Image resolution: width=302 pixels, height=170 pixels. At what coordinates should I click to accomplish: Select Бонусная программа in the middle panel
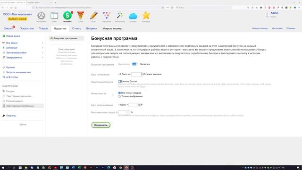coord(67,38)
